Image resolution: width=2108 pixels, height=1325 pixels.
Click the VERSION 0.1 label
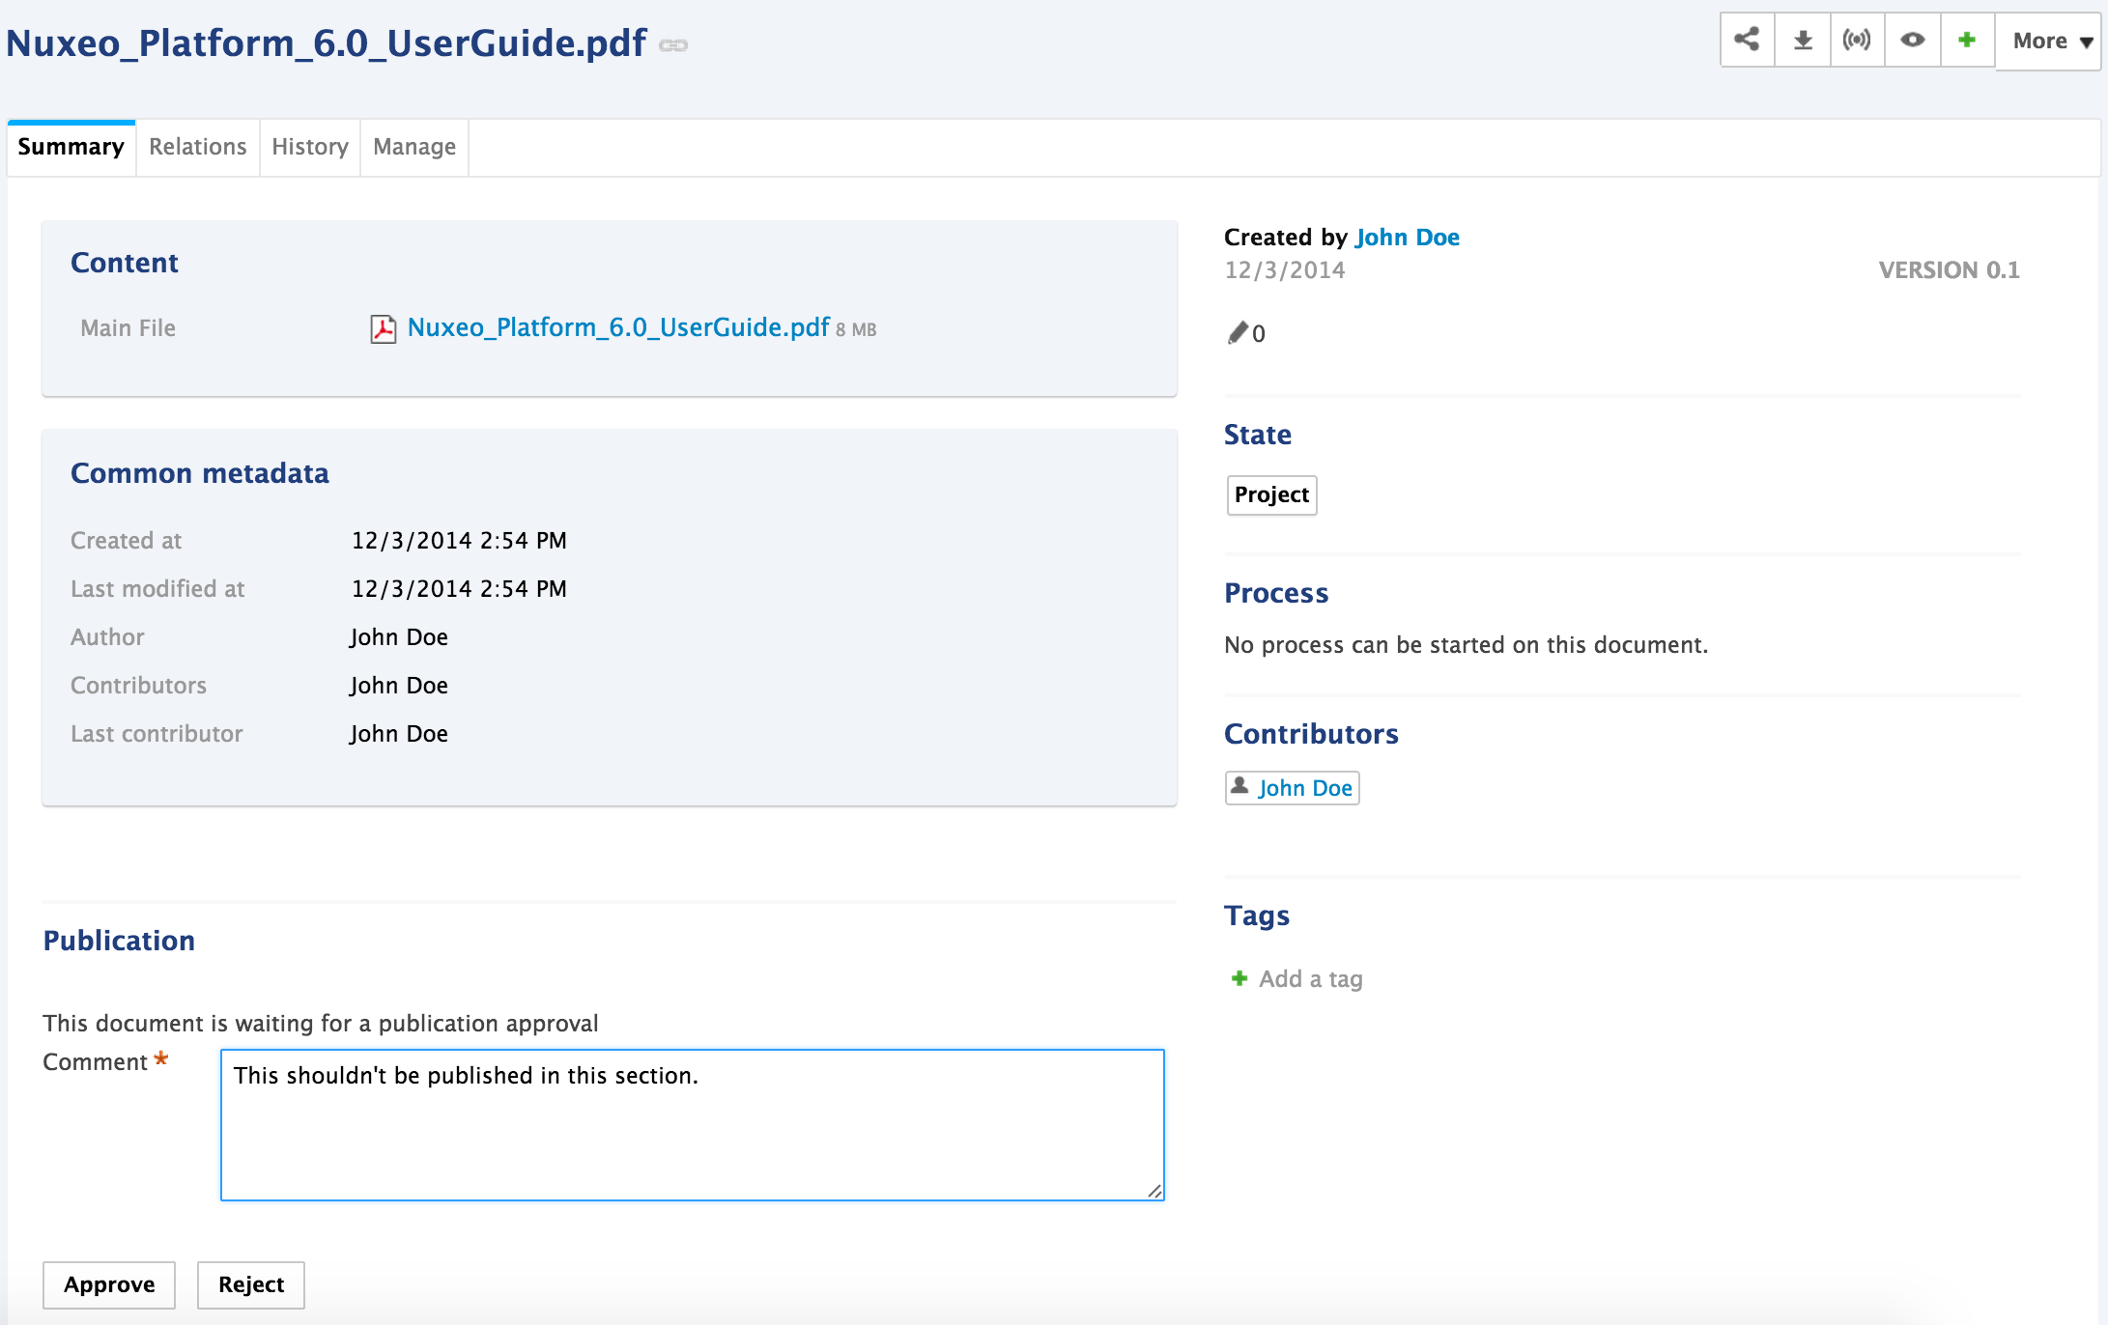coord(1950,270)
